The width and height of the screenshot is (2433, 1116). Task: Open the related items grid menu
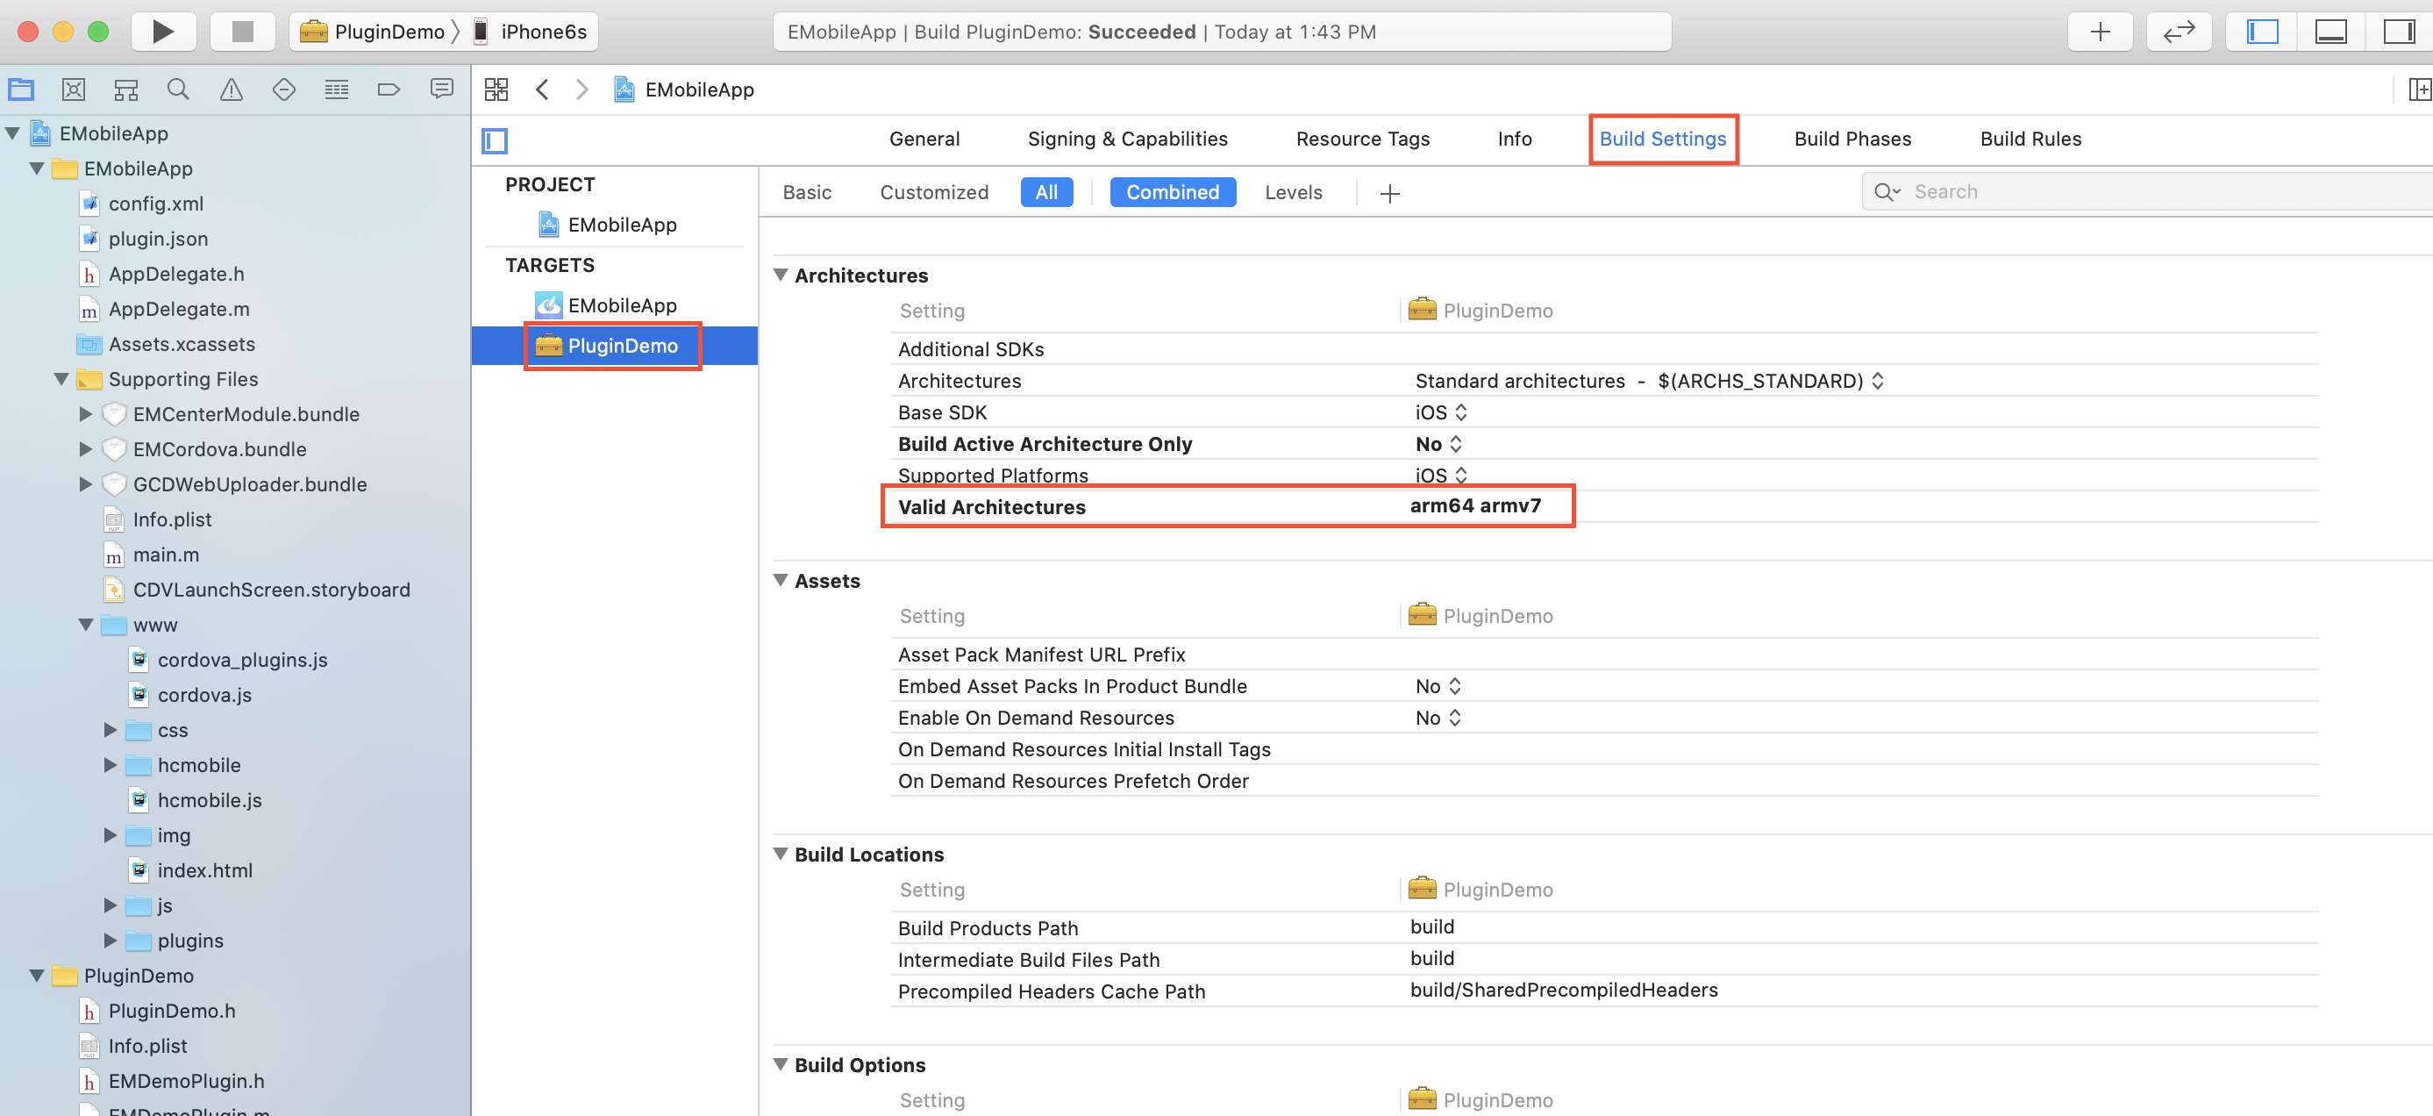coord(496,89)
